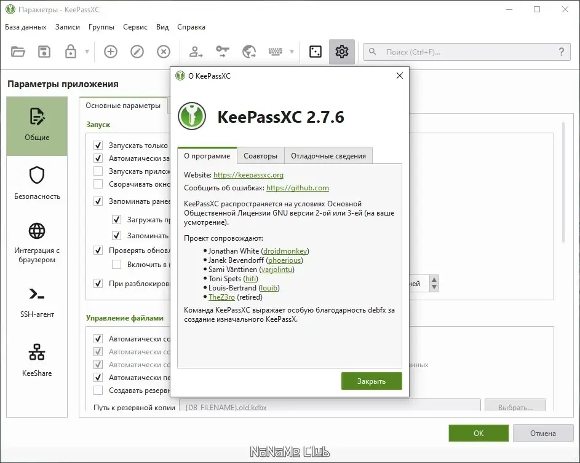Toggle Автоматически пе... checkbox
Image resolution: width=580 pixels, height=463 pixels.
coord(98,378)
